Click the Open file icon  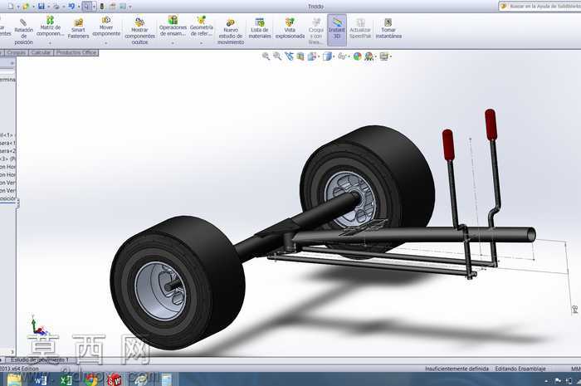coord(26,7)
